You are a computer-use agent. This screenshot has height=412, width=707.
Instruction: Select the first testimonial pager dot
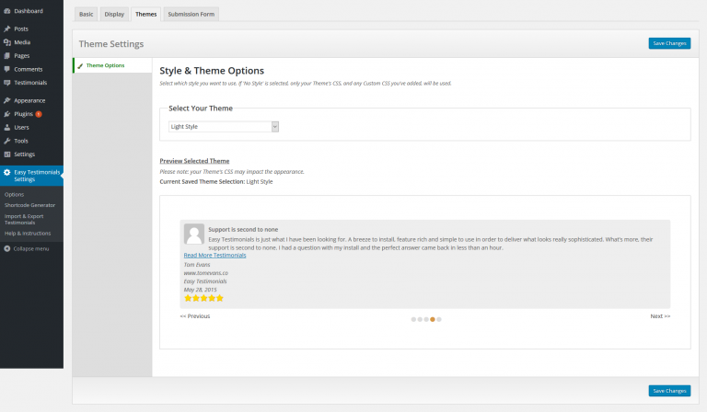413,319
